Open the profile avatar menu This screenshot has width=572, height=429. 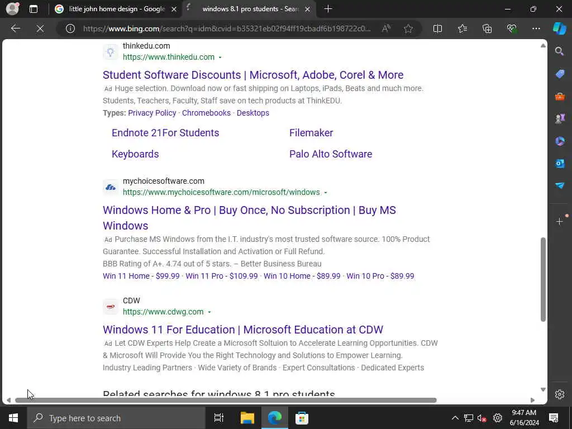click(12, 9)
